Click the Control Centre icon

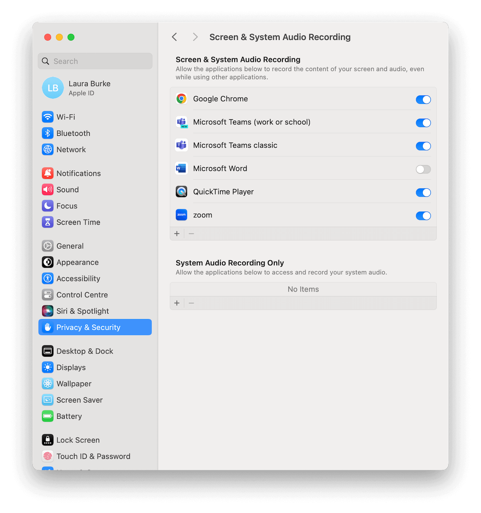click(x=48, y=295)
